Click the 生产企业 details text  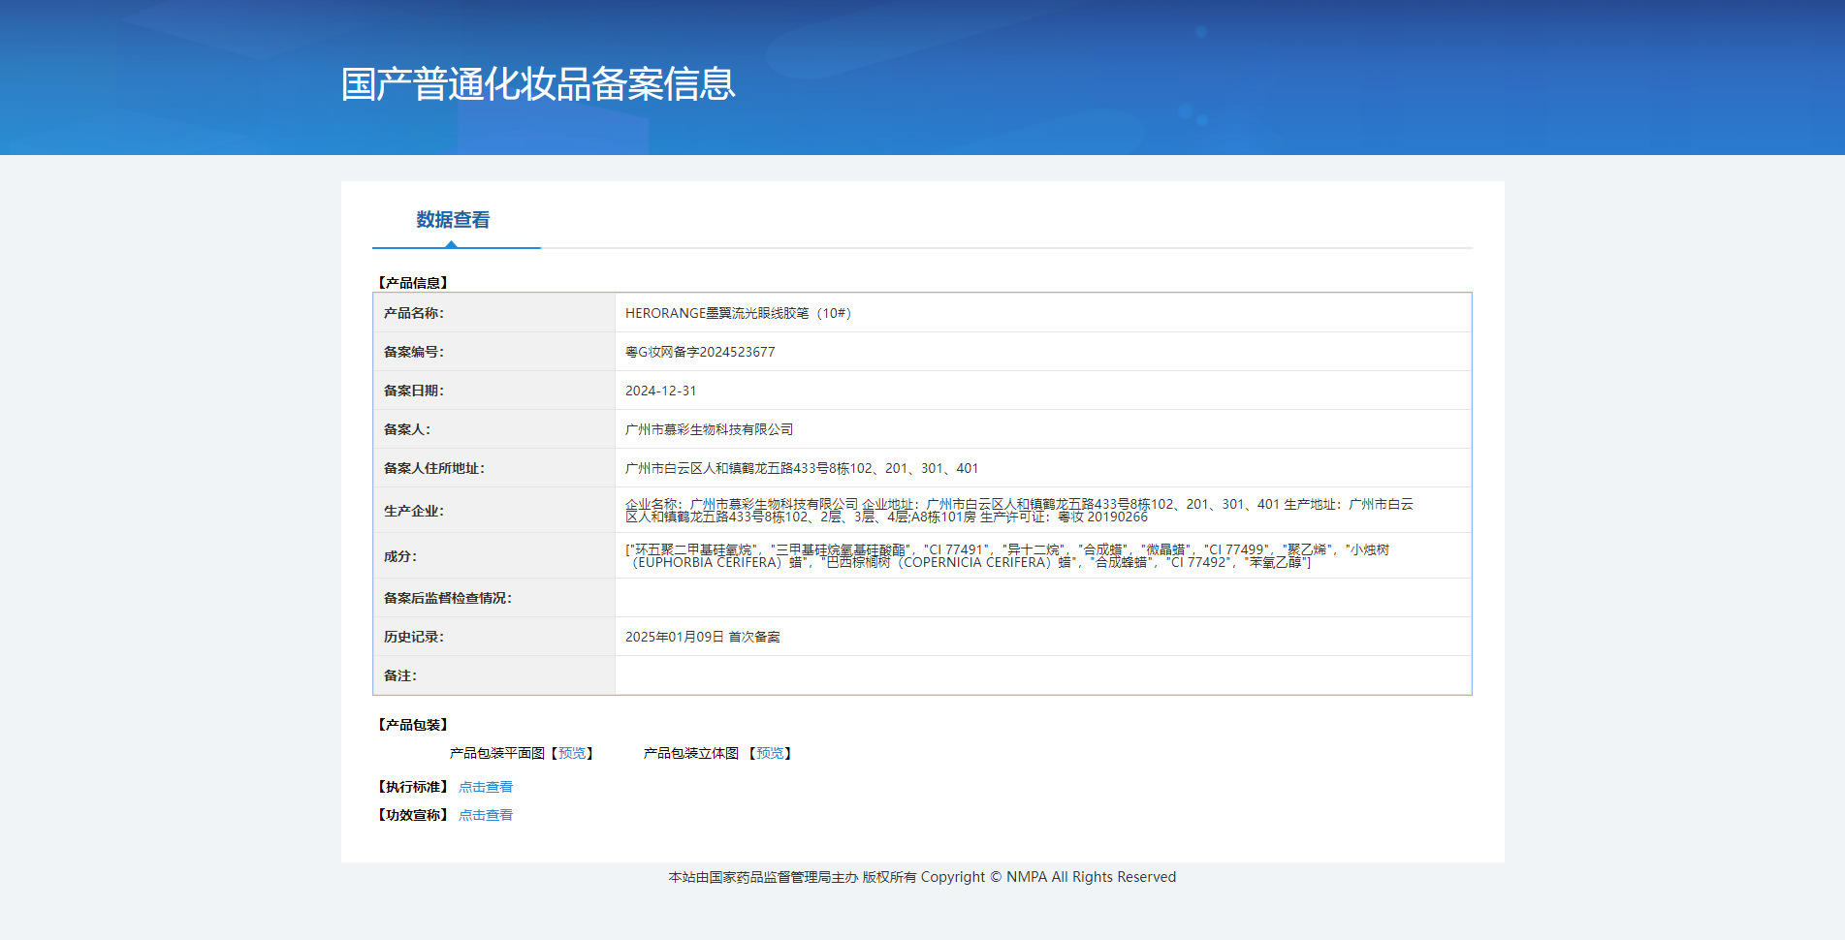(1018, 510)
